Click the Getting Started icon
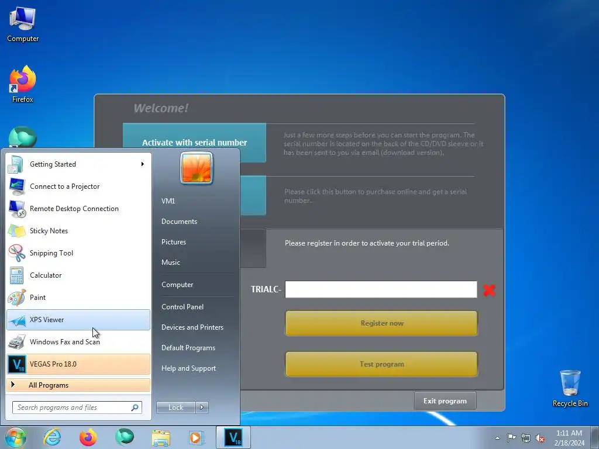The image size is (599, 449). (x=16, y=164)
